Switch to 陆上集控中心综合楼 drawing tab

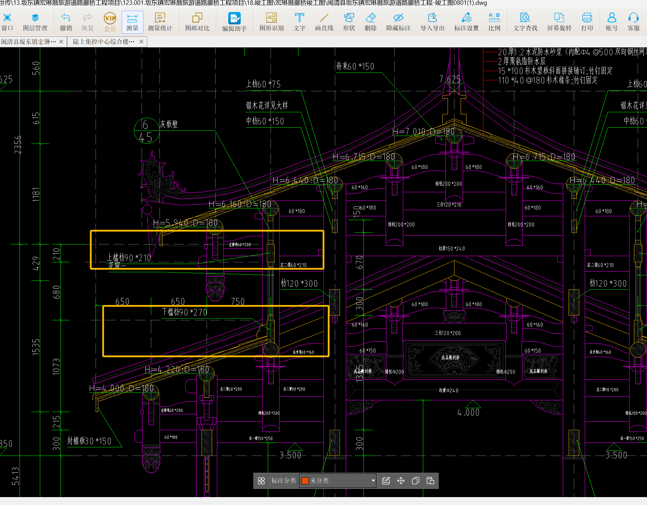click(103, 42)
